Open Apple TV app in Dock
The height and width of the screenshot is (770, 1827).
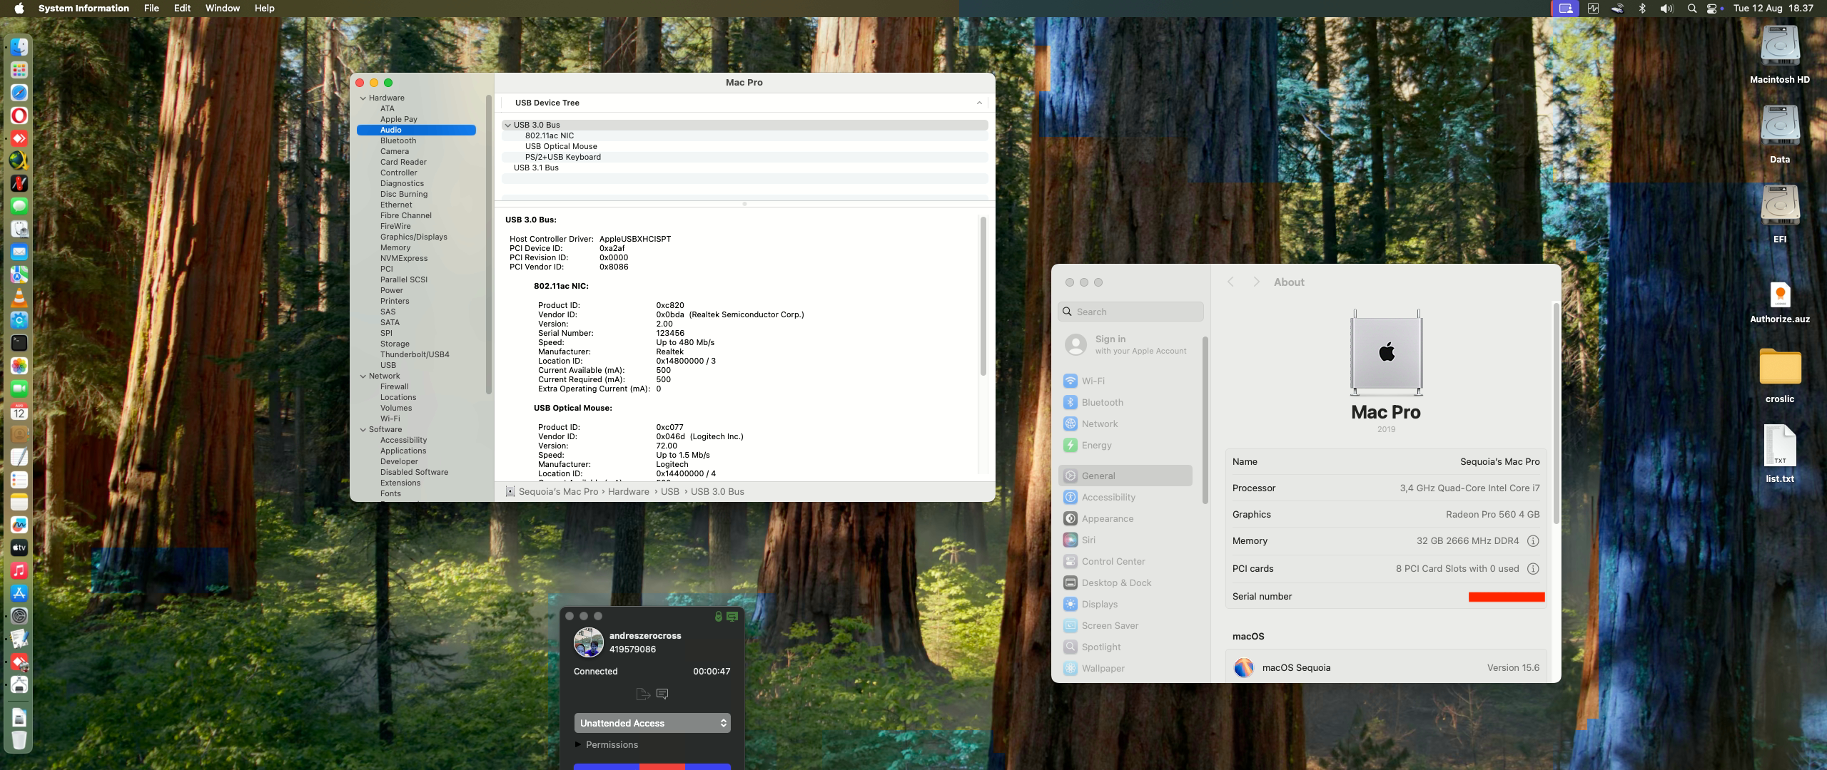(x=19, y=548)
